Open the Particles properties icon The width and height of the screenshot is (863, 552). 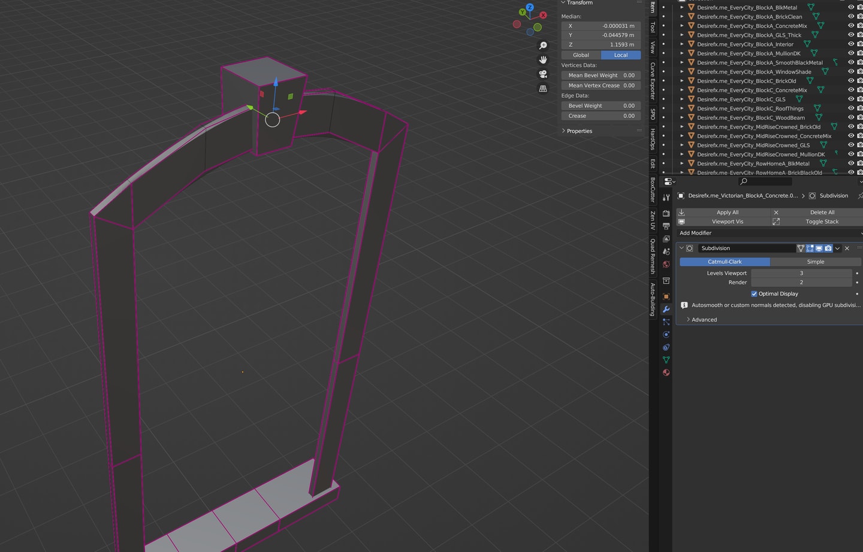[x=666, y=322]
